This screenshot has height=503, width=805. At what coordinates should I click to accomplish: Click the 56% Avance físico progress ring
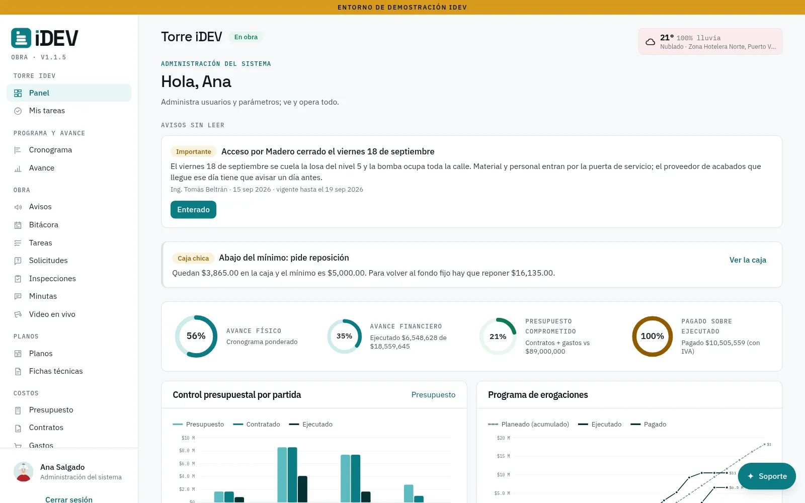click(x=196, y=337)
